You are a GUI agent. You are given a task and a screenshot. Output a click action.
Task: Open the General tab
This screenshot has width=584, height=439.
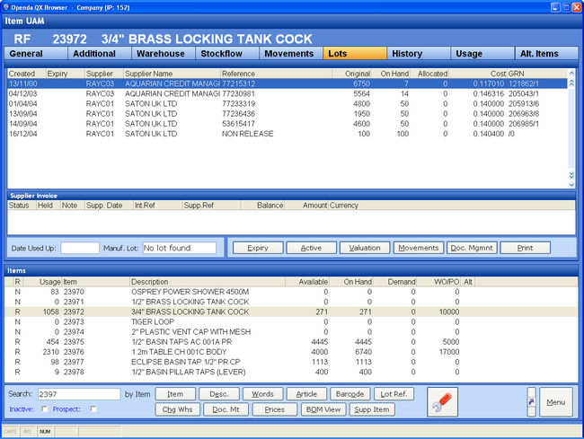pyautogui.click(x=36, y=54)
